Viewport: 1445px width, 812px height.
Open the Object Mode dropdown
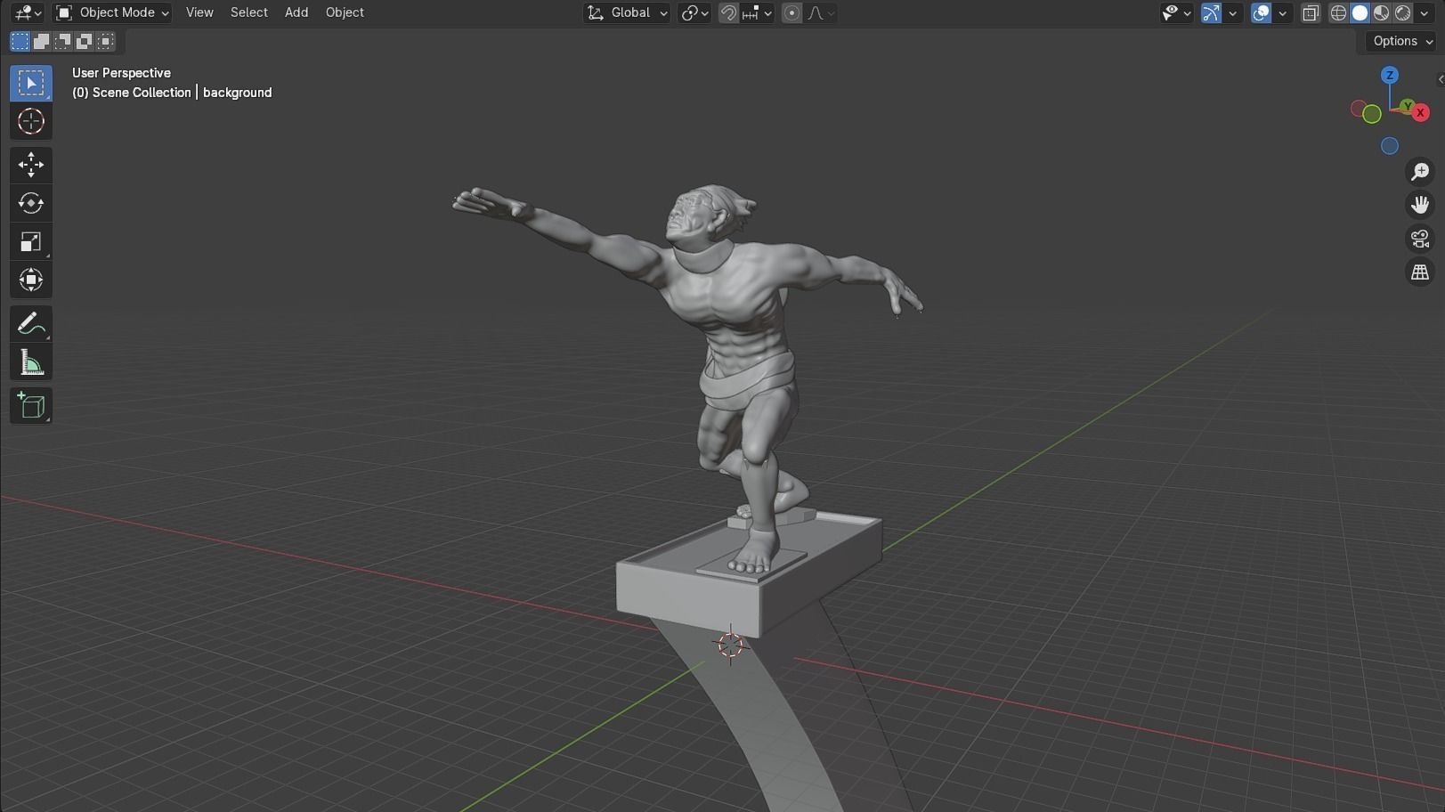click(x=112, y=12)
